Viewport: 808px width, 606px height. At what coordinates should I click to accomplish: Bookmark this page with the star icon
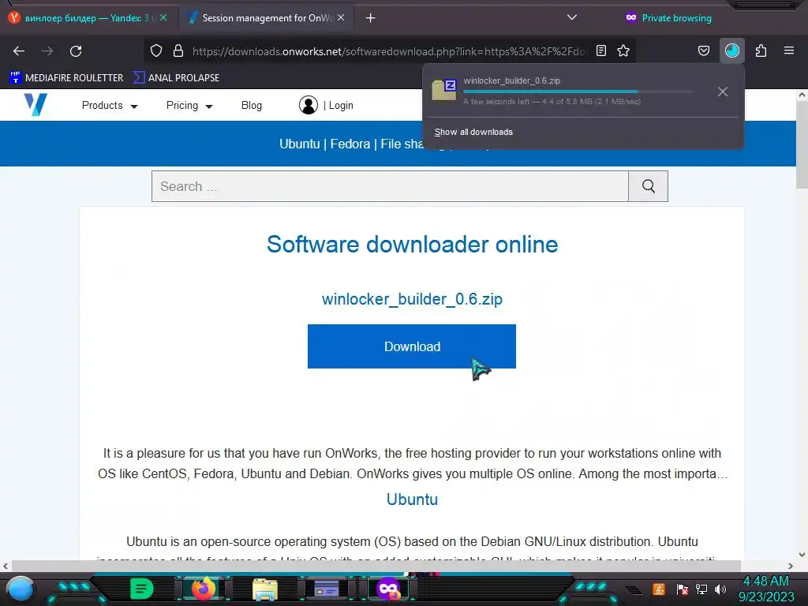[623, 50]
